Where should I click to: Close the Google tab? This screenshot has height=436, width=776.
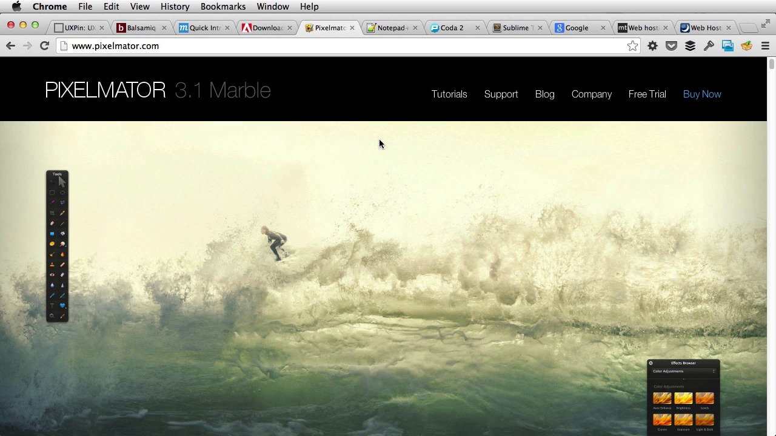(603, 28)
